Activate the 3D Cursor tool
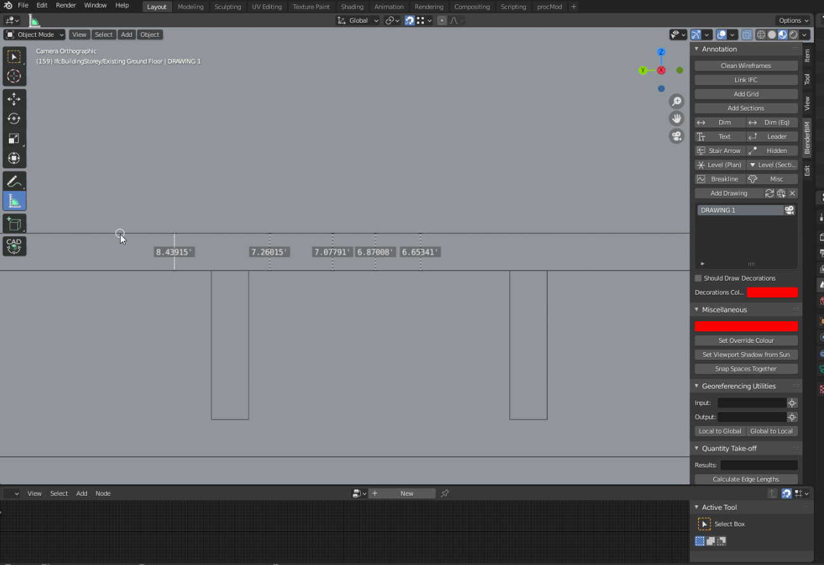Viewport: 824px width, 565px height. click(x=14, y=76)
